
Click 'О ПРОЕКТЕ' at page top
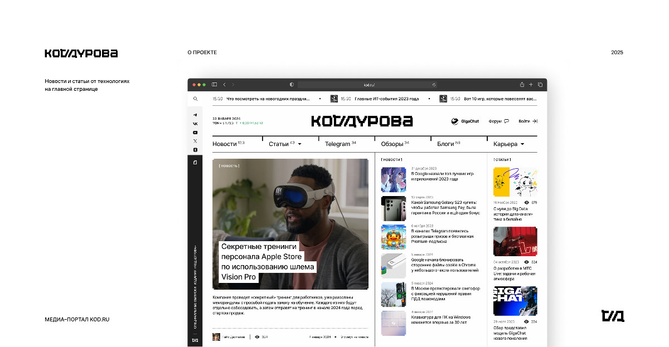(202, 52)
